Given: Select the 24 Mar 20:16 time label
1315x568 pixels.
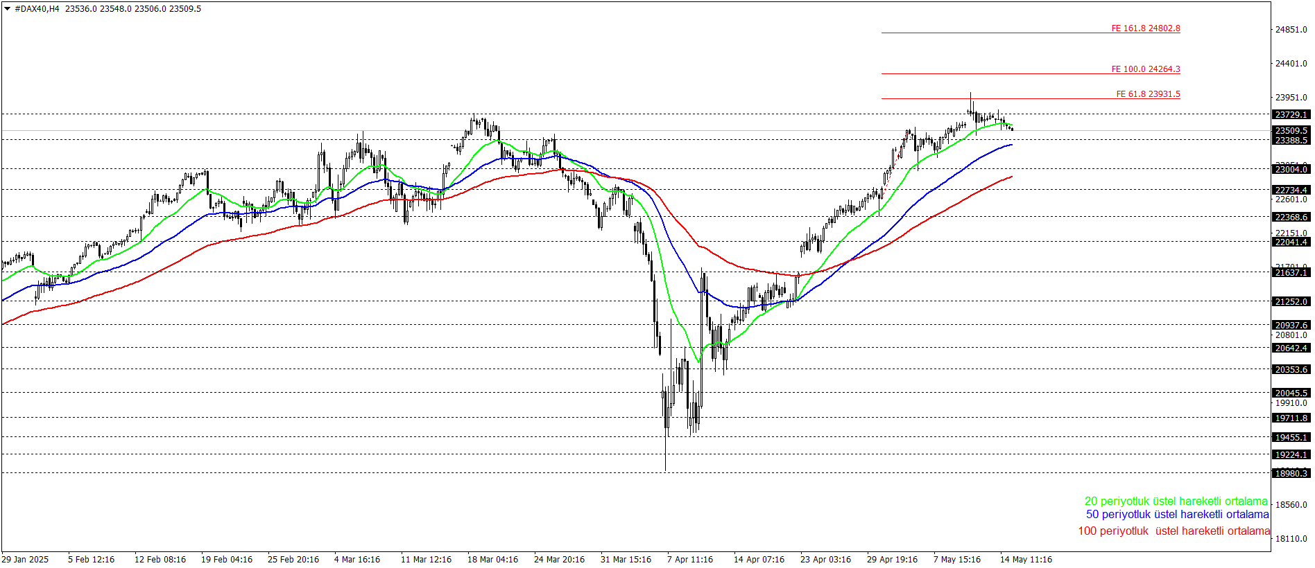Looking at the screenshot, I should pos(559,560).
